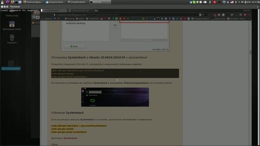This screenshot has width=260, height=146.
Task: Click the eye extension icon in browser toolbar
Action: [232, 15]
